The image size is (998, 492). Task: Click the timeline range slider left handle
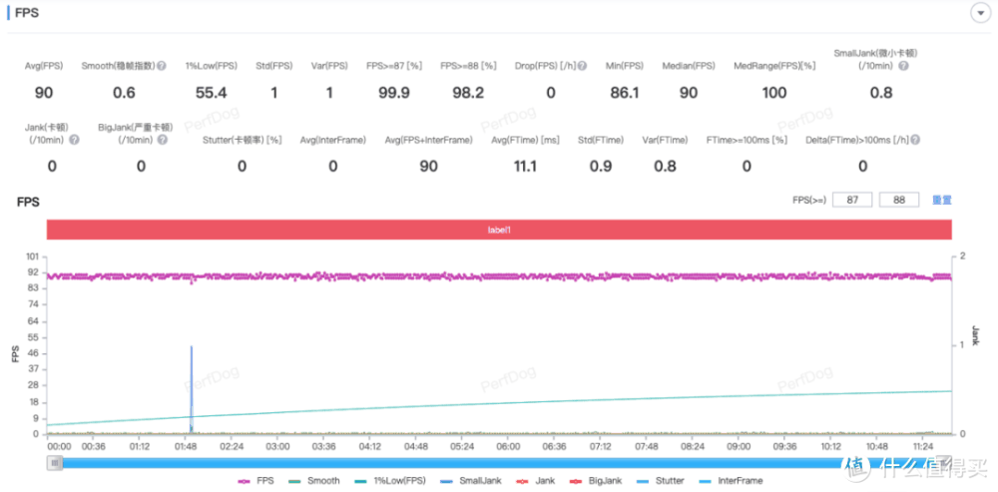56,462
